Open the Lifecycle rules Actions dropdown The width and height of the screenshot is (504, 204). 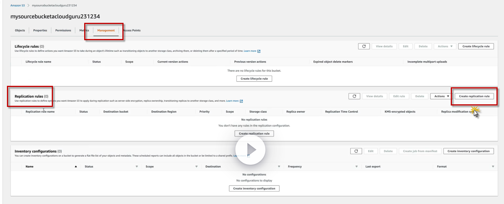[x=445, y=46]
